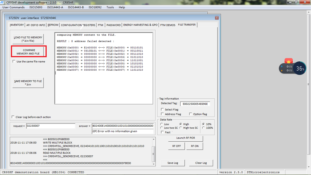Click main window scrollbar down arrow

(309, 167)
